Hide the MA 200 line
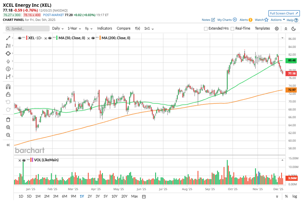This screenshot has width=304, height=202. 93,38
